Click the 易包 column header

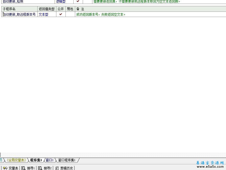point(70,9)
